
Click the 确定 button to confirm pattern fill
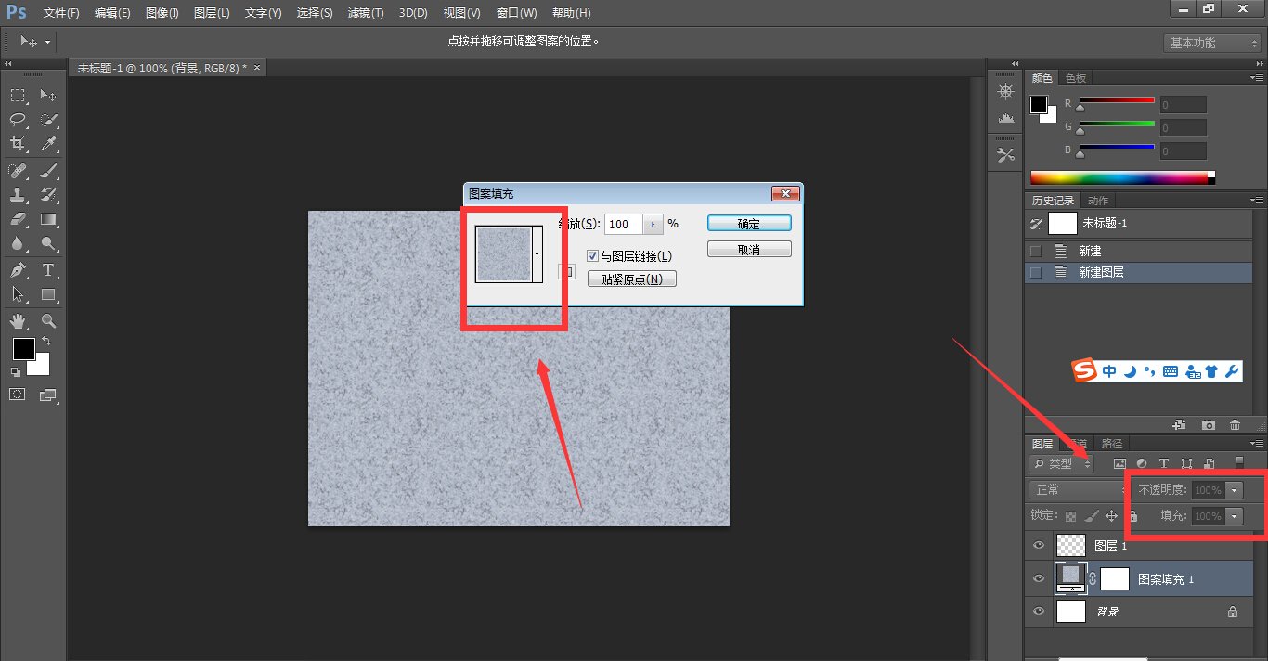748,223
